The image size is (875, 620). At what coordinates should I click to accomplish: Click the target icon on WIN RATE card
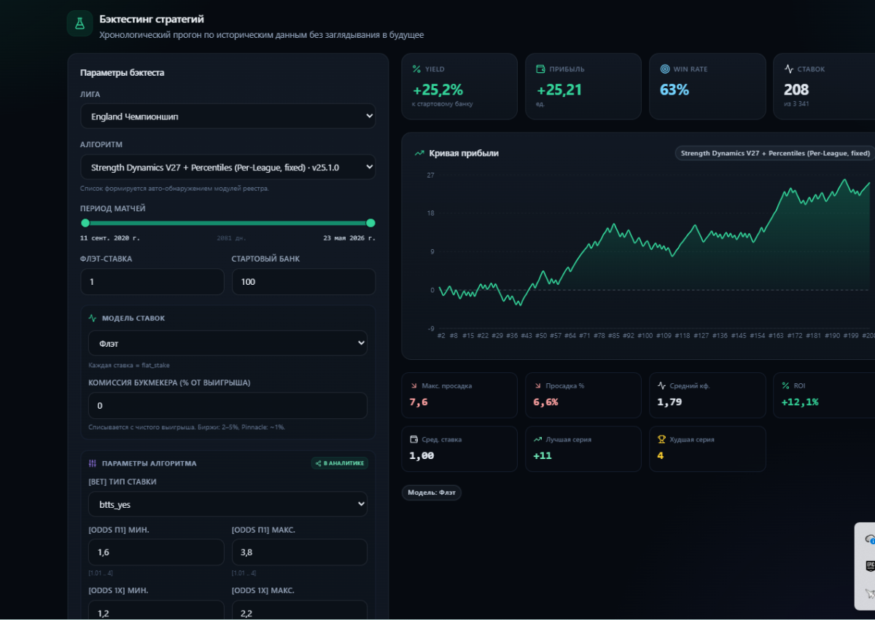tap(665, 69)
